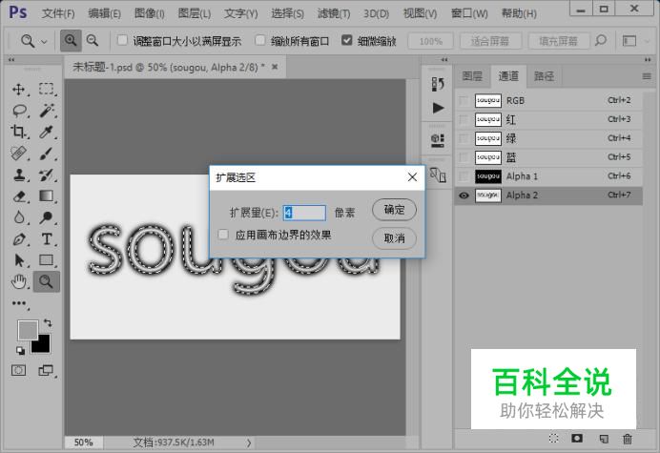Click the search icon in options bar
This screenshot has width=660, height=453.
[601, 40]
